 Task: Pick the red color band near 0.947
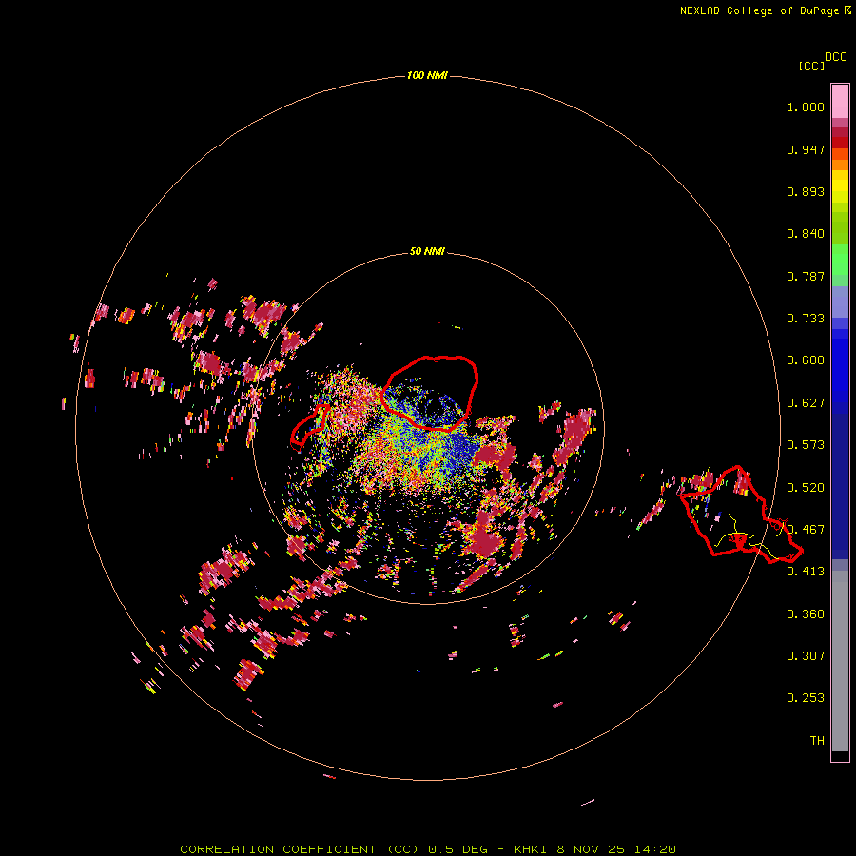(840, 143)
